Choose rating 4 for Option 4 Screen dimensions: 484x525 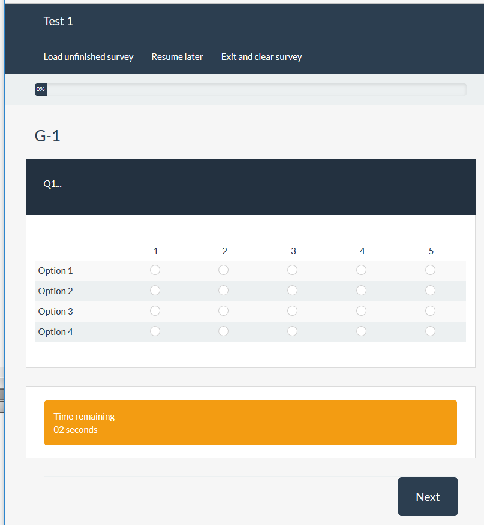[361, 331]
